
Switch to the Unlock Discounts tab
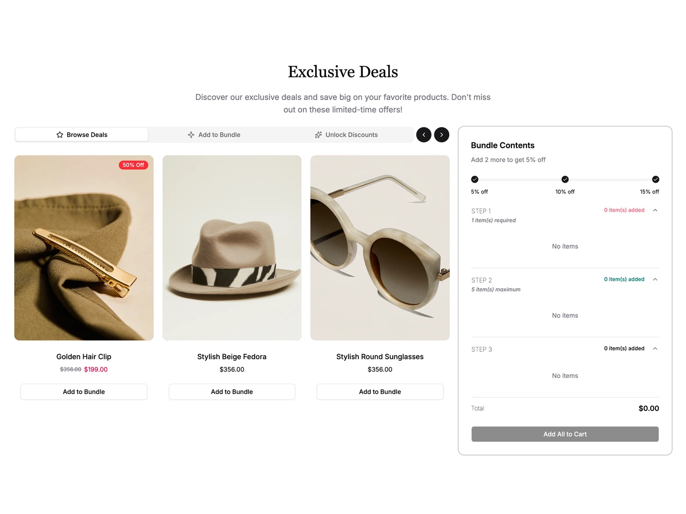coord(347,135)
